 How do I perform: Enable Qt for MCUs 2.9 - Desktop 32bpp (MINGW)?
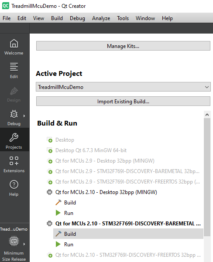(x=105, y=161)
